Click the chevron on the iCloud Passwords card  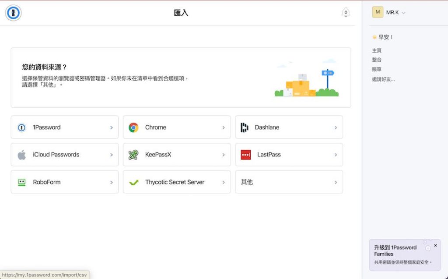click(112, 155)
